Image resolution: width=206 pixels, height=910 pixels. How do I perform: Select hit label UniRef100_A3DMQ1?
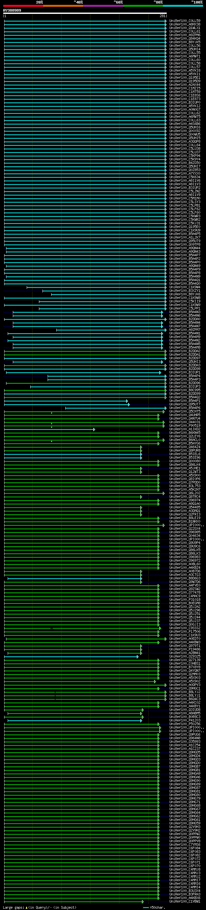coord(185,511)
